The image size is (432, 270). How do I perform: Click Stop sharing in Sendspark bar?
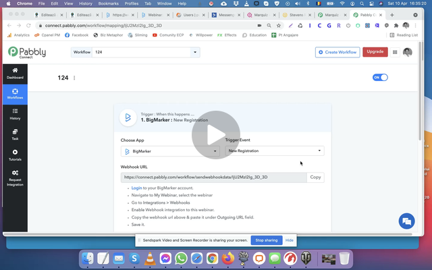267,240
